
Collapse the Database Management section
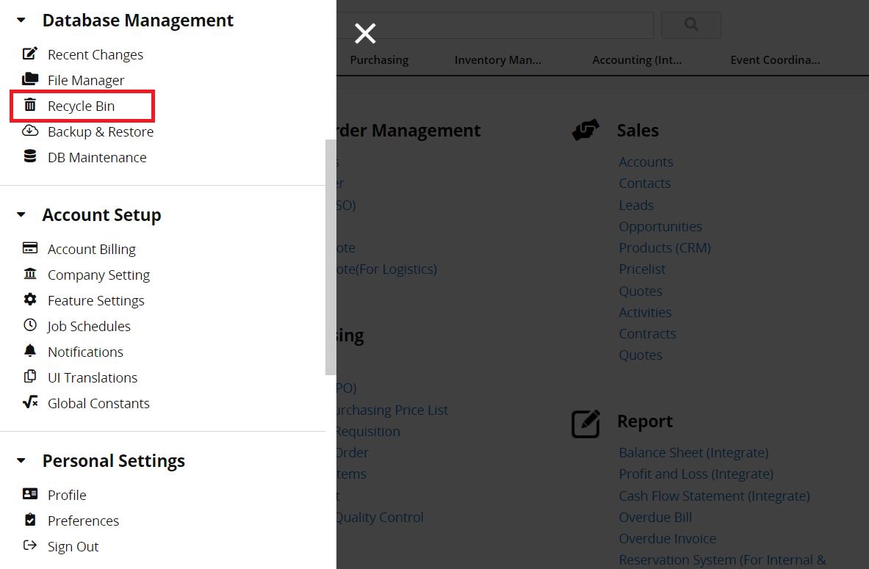point(21,21)
